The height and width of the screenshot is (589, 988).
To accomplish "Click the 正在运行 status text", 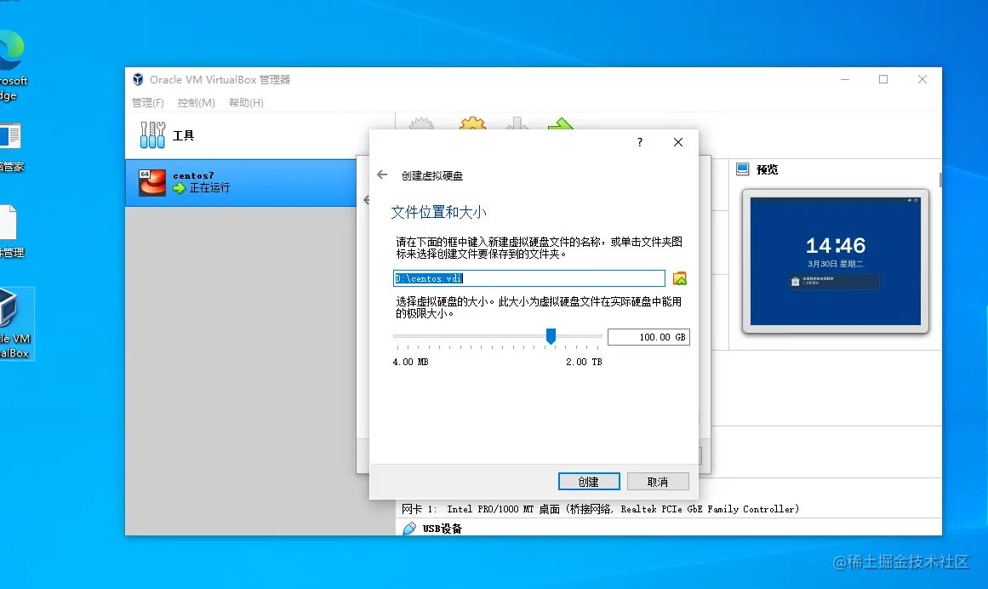I will 210,188.
